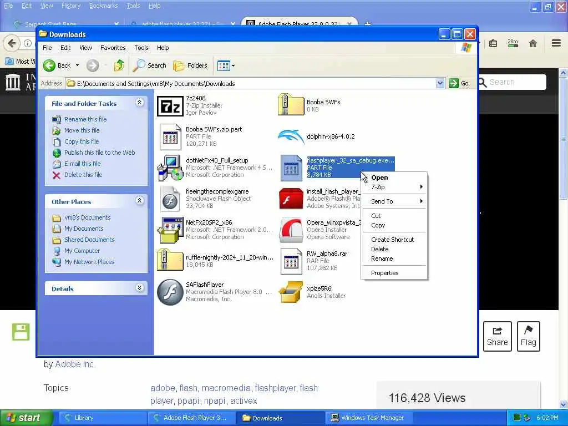Collapse File and Folder Tasks panel

pyautogui.click(x=139, y=103)
